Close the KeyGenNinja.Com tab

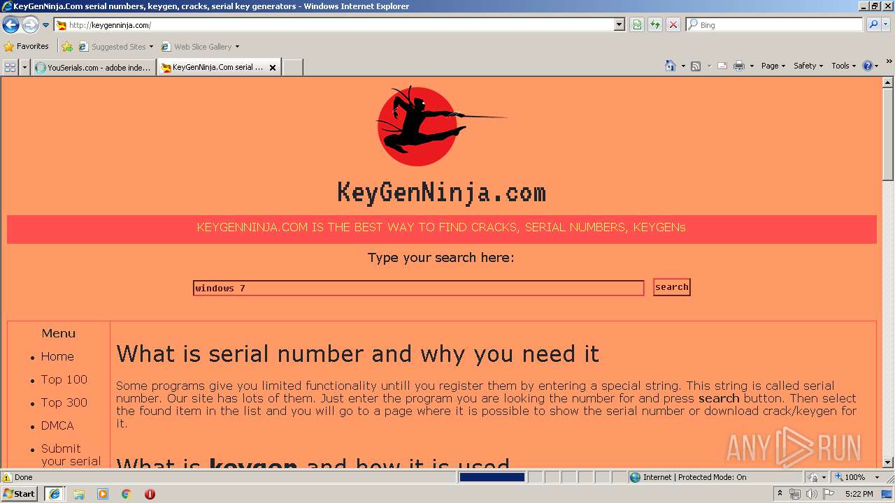pyautogui.click(x=273, y=68)
